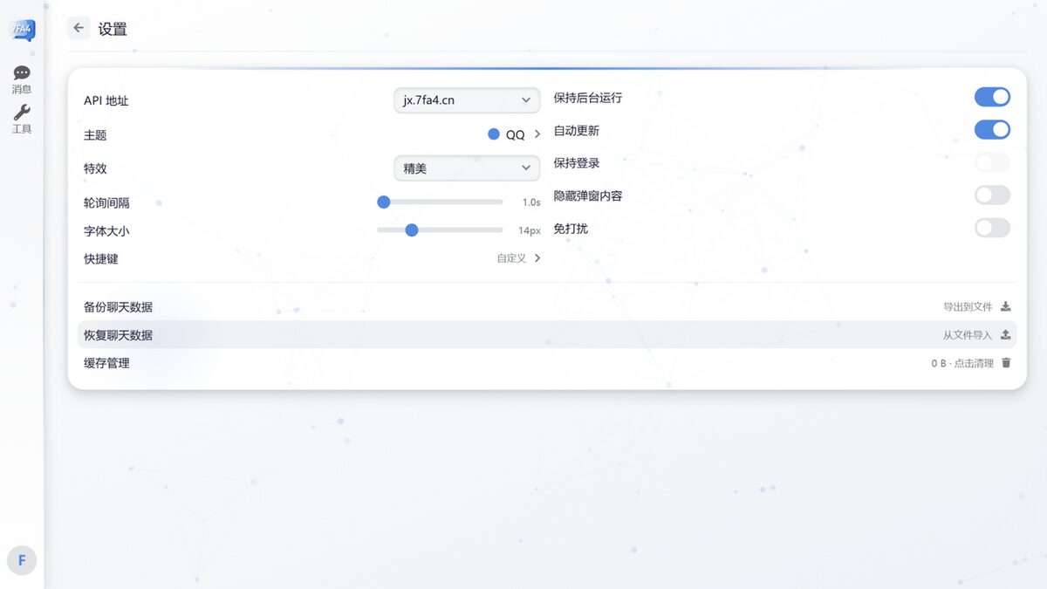Click the 缓存管理 row label

106,363
